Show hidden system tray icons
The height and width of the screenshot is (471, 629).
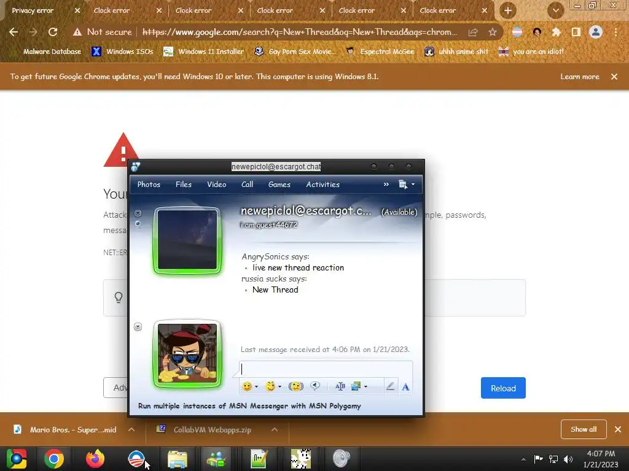(523, 459)
